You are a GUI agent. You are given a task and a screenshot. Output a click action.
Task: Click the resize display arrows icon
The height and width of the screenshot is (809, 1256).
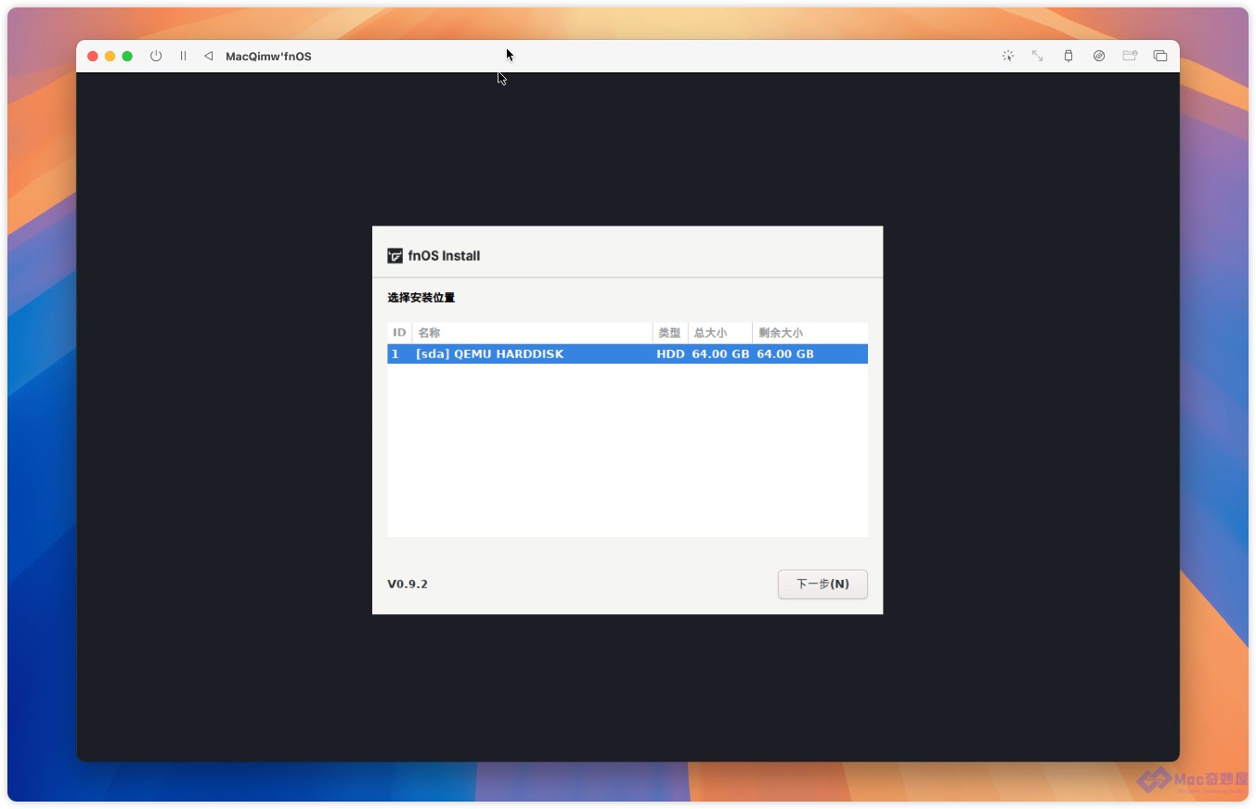[1038, 56]
